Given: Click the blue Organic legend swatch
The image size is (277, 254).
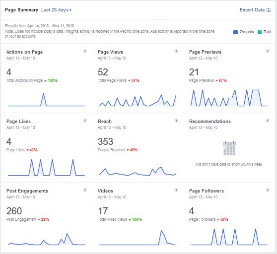Looking at the screenshot, I should click(235, 32).
